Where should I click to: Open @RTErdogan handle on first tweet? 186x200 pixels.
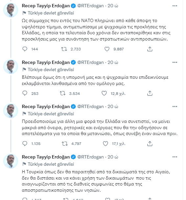pos(90,6)
